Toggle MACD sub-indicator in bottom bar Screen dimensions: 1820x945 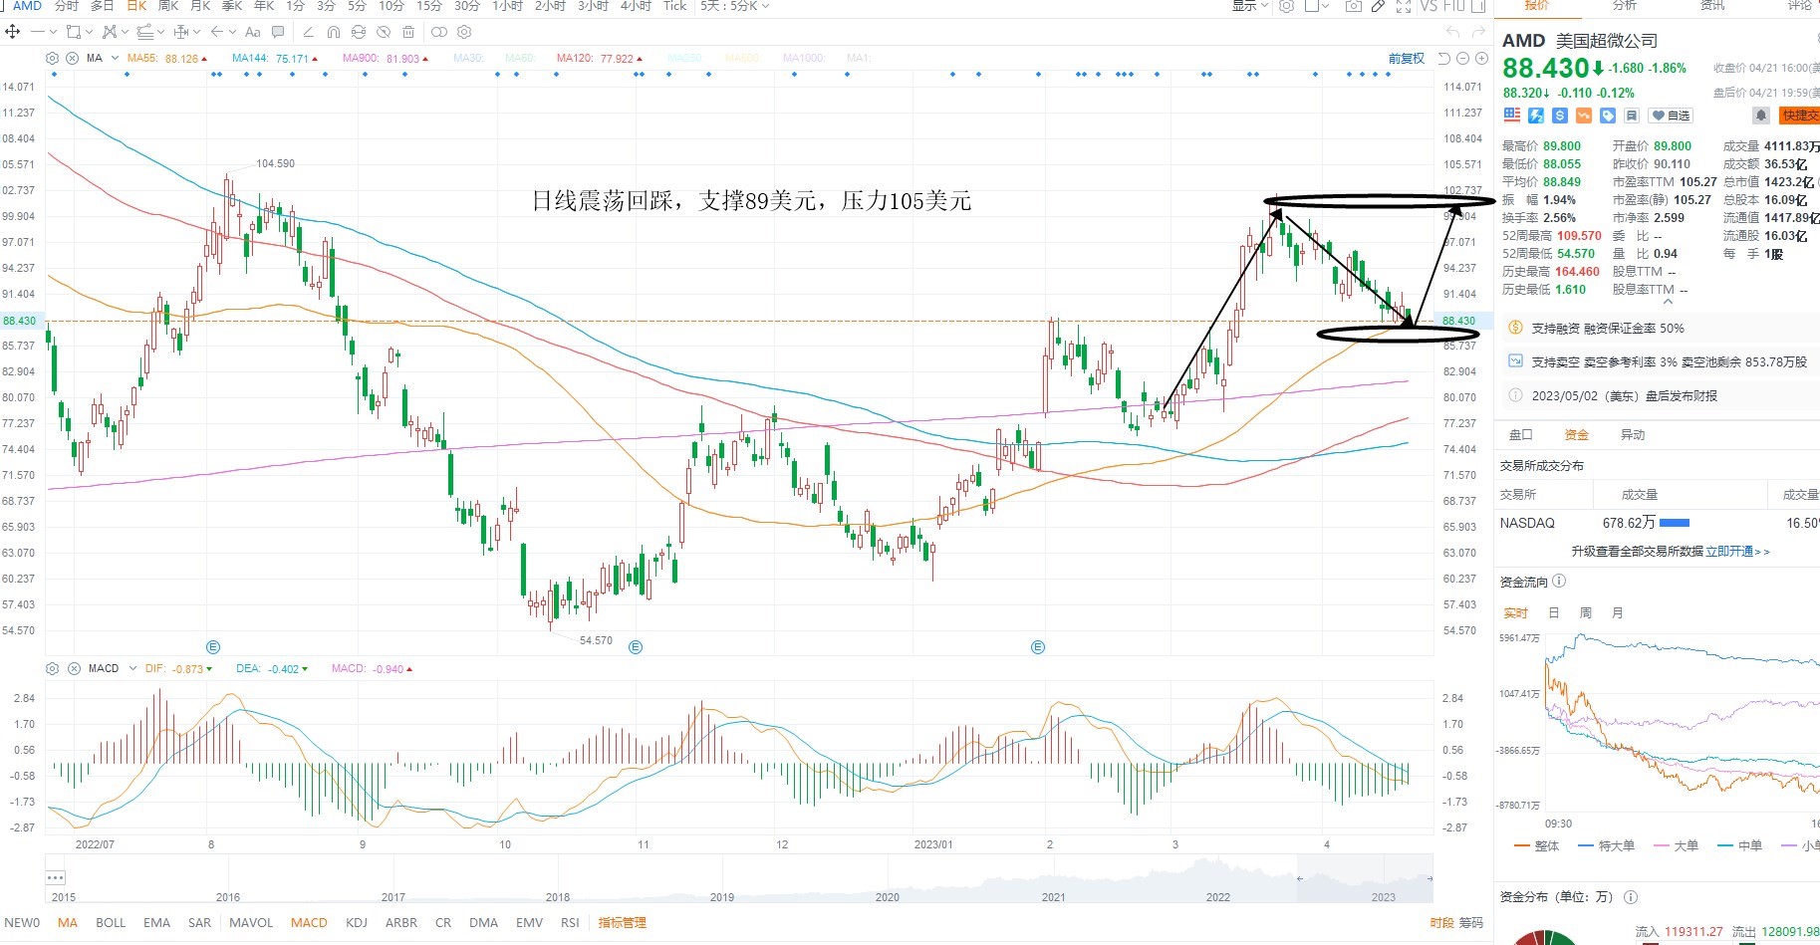[309, 923]
